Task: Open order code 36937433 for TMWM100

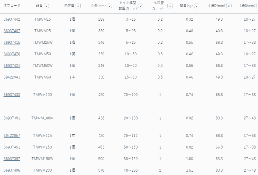Action: 12,95
